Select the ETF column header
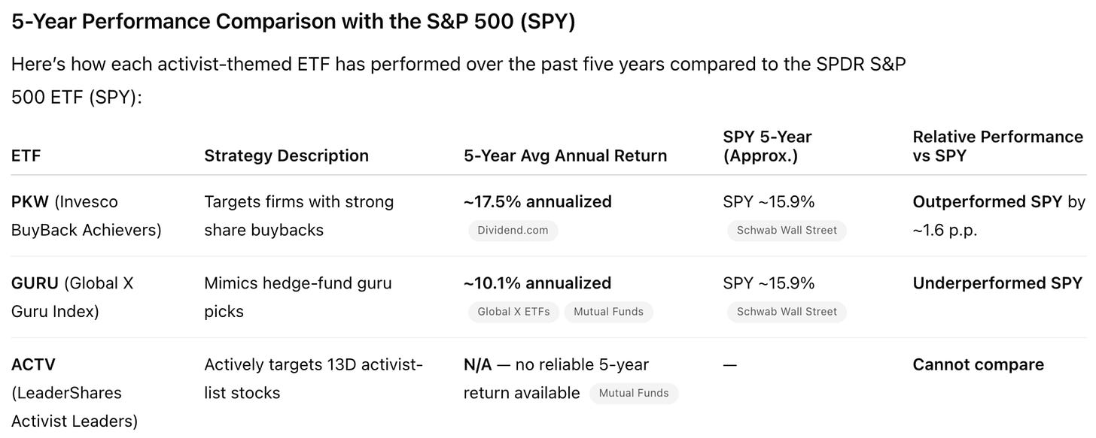This screenshot has width=1096, height=438. (26, 156)
